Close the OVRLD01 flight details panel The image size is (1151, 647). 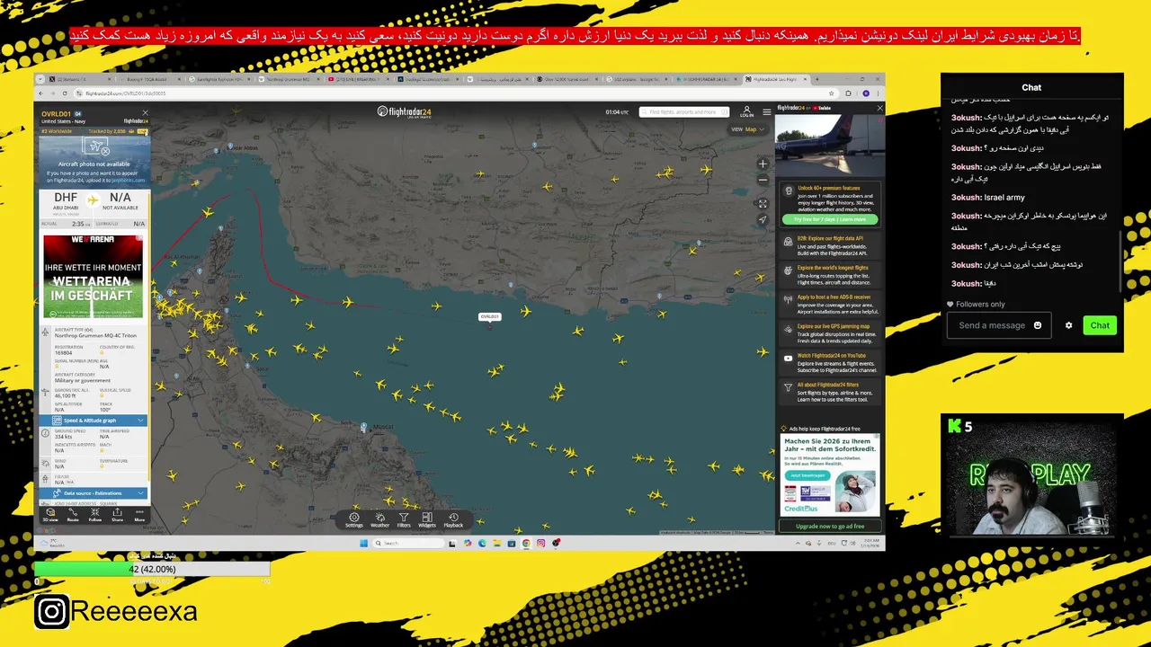pyautogui.click(x=145, y=113)
